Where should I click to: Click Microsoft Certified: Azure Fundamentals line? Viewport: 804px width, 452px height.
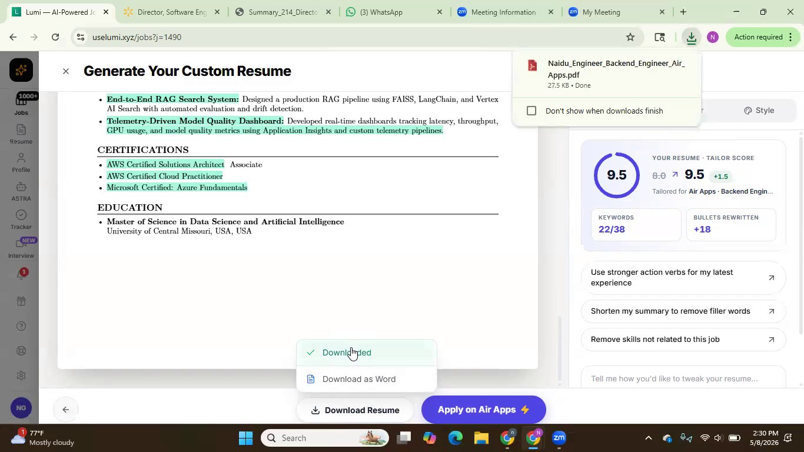pyautogui.click(x=177, y=188)
